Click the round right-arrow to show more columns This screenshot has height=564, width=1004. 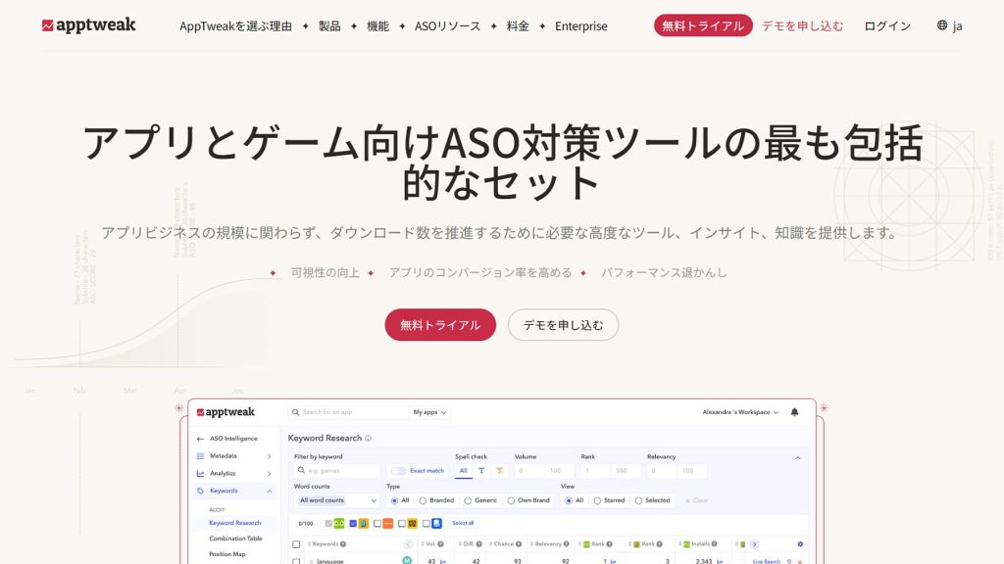click(x=754, y=544)
